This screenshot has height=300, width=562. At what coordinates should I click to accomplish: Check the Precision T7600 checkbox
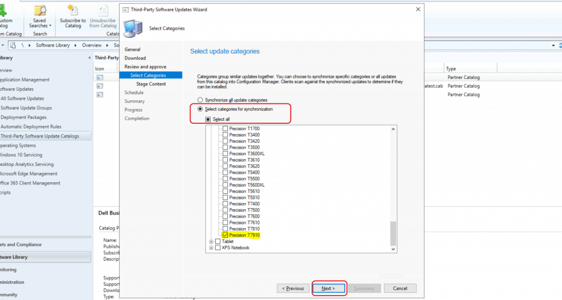pyautogui.click(x=225, y=216)
